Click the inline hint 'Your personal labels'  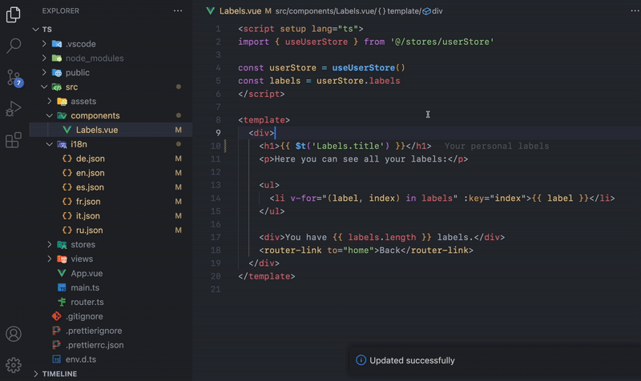point(496,146)
